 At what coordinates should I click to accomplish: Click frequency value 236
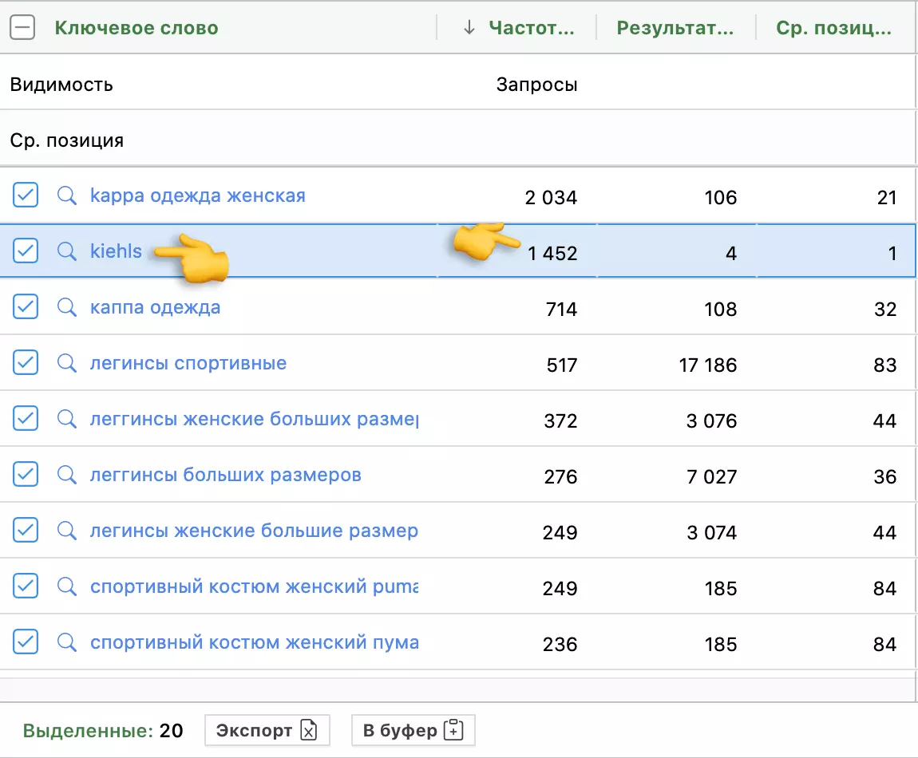tap(560, 645)
